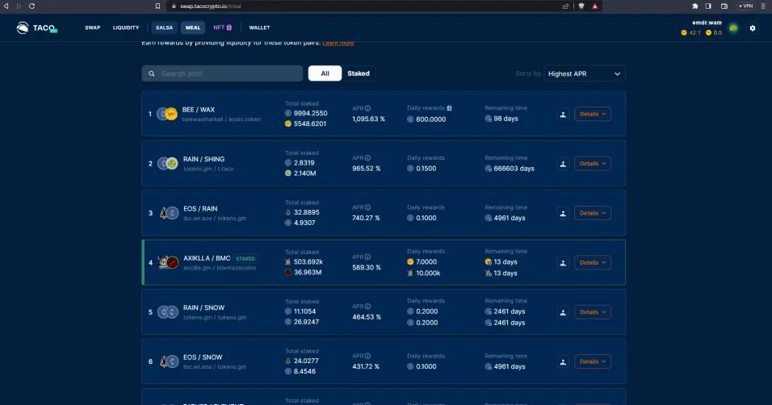
Task: Click the 666603 days remaining time
Action: point(514,169)
